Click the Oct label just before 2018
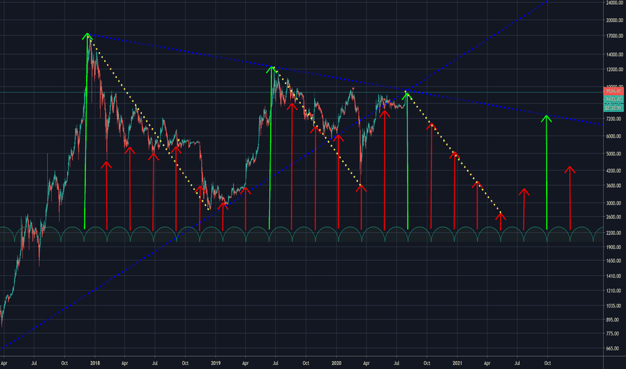This screenshot has height=369, width=626. point(64,364)
